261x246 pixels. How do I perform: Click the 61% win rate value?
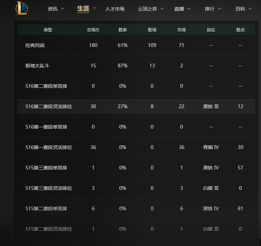[x=123, y=45]
